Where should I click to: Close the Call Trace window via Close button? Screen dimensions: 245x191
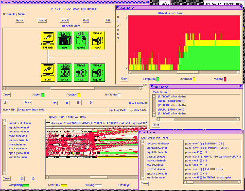tap(144, 184)
